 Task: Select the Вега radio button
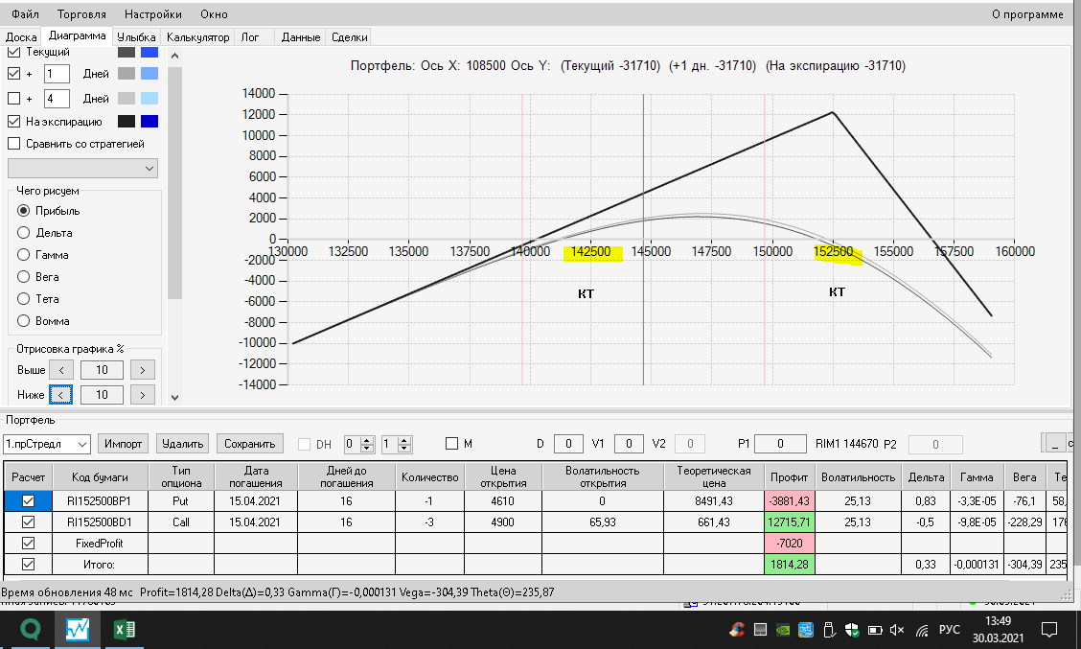click(23, 276)
